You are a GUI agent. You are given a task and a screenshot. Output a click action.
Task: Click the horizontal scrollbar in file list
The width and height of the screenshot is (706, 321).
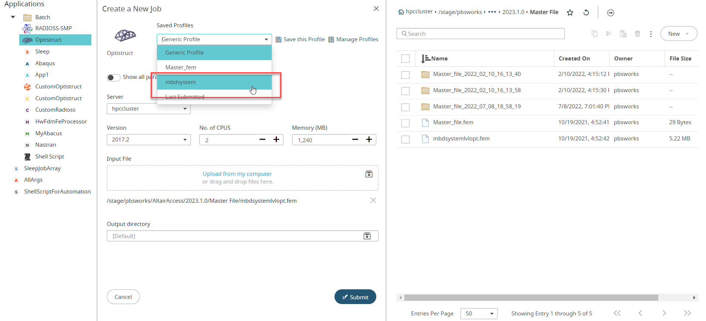click(x=531, y=297)
